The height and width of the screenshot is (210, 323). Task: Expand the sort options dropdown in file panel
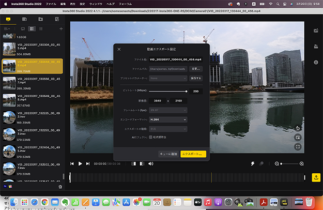click(7, 29)
